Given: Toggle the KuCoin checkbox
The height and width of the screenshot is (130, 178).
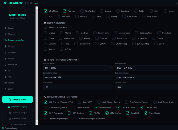Looking at the screenshot, I should pos(62,49).
